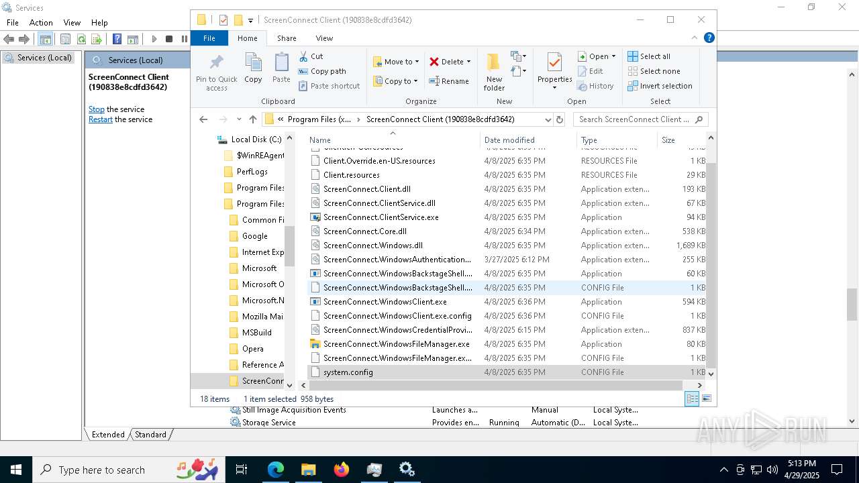Screen dimensions: 859x483
Task: Sort by Size column header
Action: click(x=680, y=140)
